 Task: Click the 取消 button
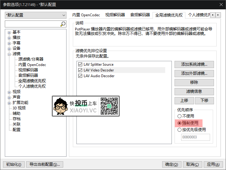(x=192, y=164)
